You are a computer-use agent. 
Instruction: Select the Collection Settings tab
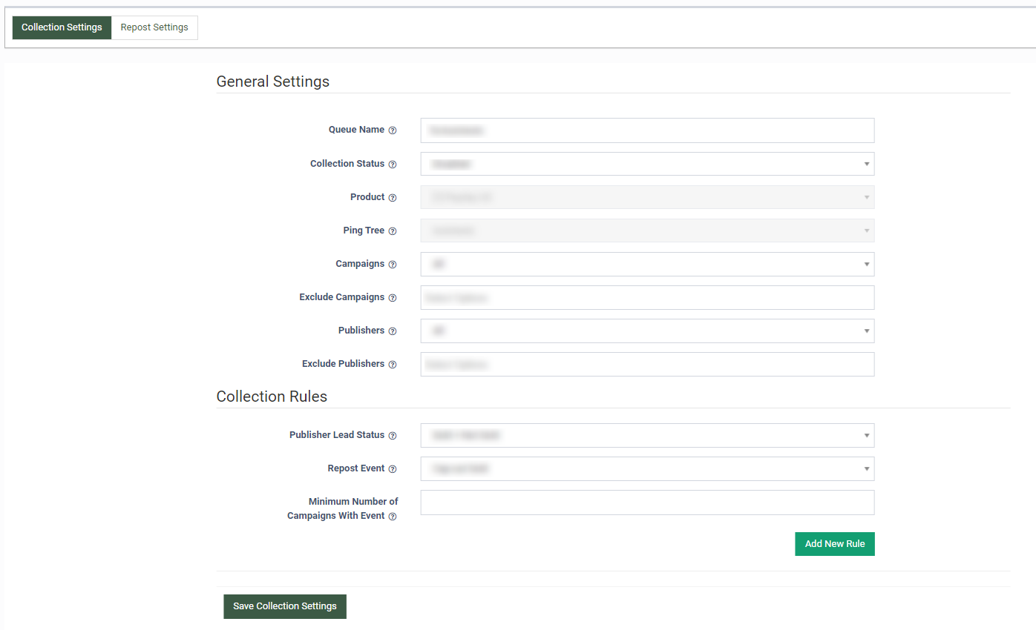tap(62, 27)
